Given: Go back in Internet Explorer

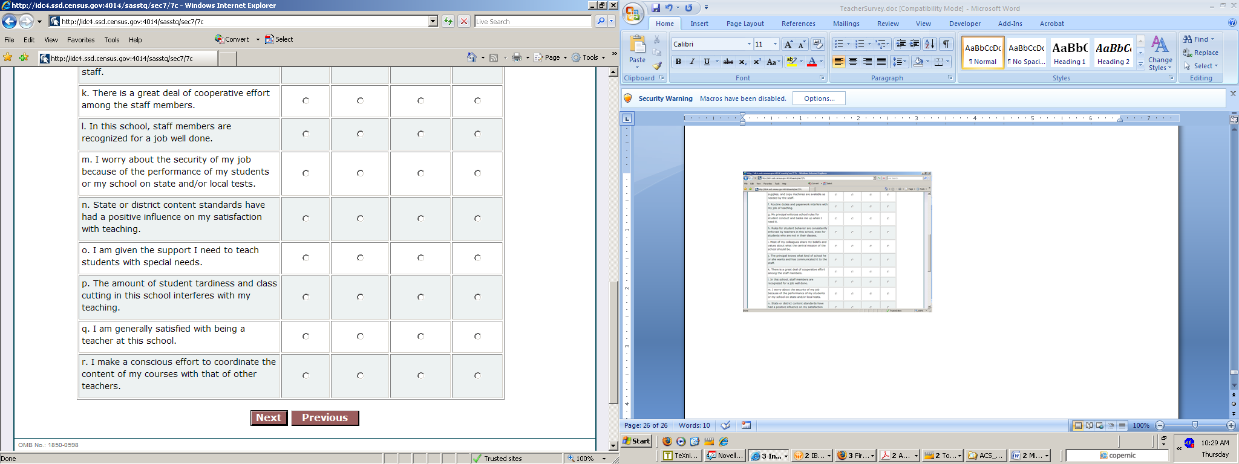Looking at the screenshot, I should point(9,21).
